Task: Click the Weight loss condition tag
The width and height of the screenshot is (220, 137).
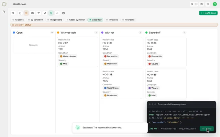Action: point(111,88)
